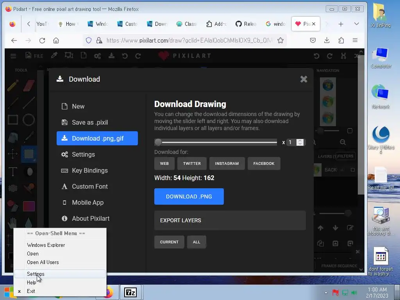
Task: Click the Firefox reload page button
Action: 42,40
